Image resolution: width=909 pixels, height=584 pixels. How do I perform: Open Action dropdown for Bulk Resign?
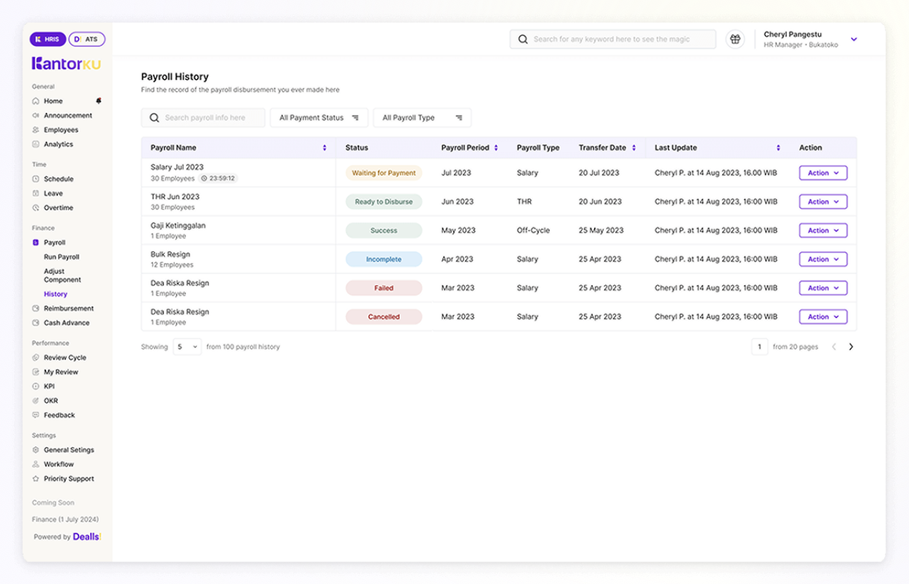tap(823, 259)
